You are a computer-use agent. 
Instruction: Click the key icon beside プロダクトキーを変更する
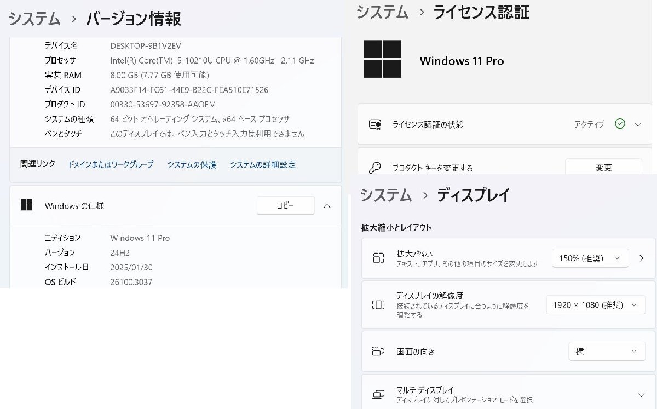coord(376,166)
